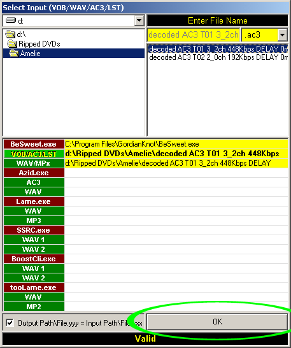Image resolution: width=291 pixels, height=348 pixels.
Task: Expand the drive selection dropdown
Action: click(139, 20)
